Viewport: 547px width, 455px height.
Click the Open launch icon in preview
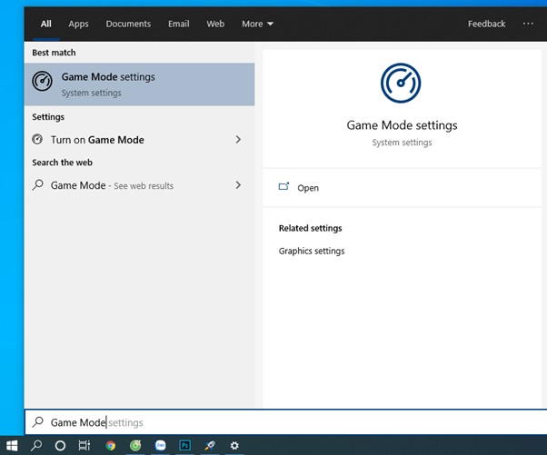point(284,187)
